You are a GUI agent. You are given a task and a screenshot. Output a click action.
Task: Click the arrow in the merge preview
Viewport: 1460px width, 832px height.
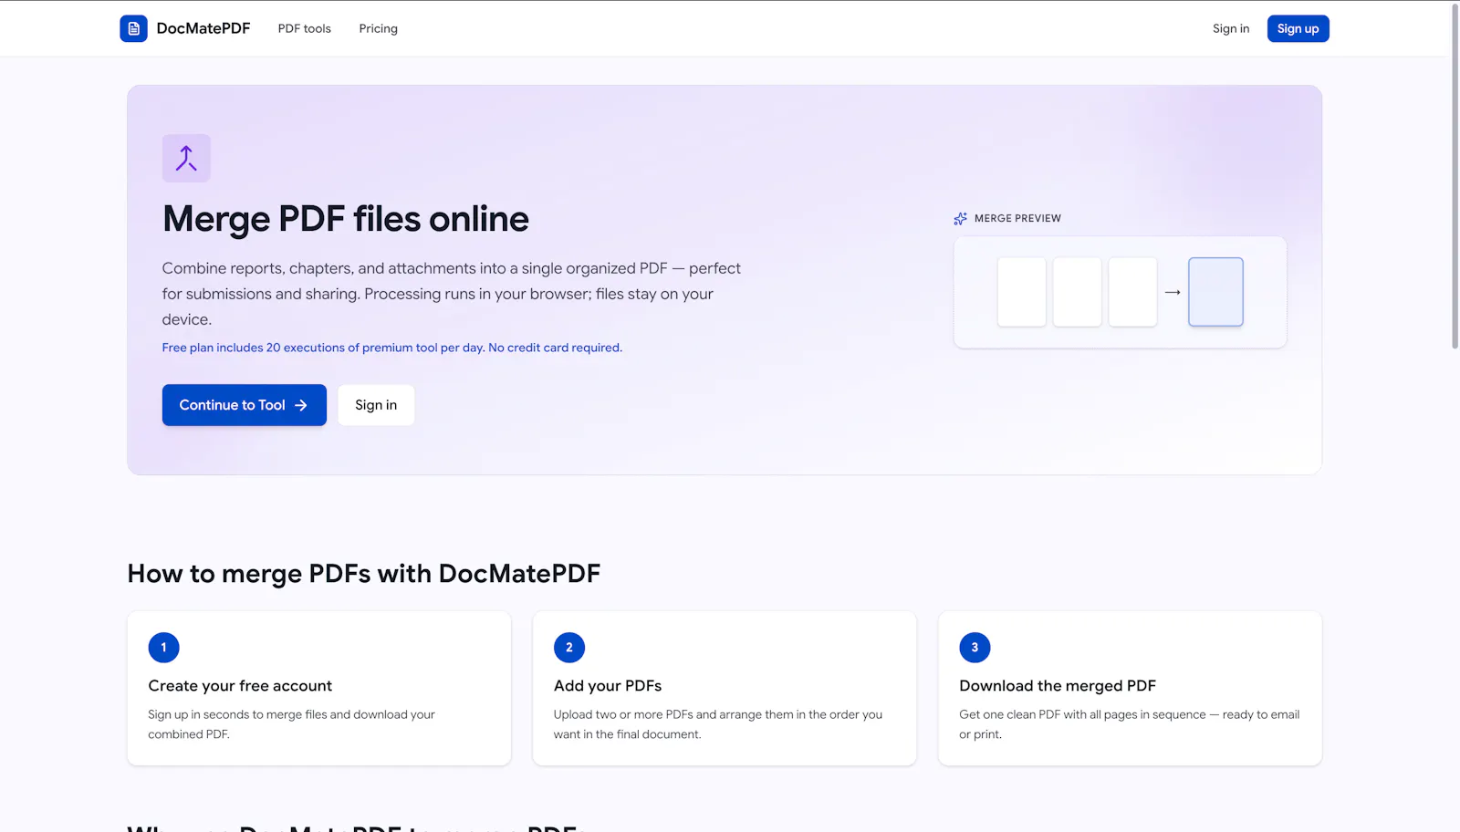[x=1173, y=292]
